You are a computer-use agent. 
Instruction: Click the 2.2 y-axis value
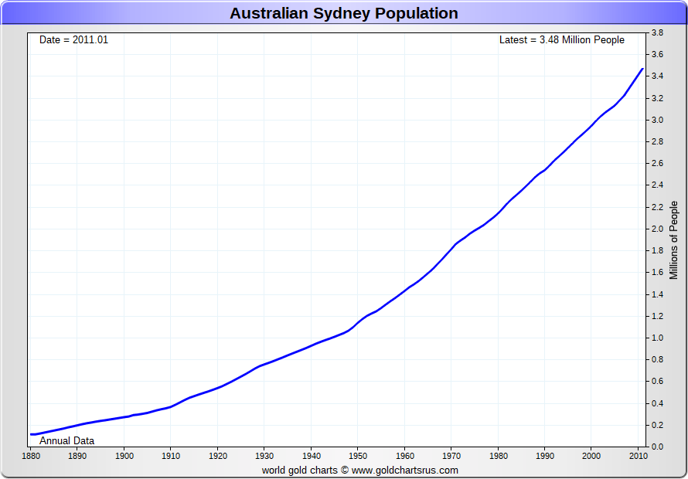point(657,207)
